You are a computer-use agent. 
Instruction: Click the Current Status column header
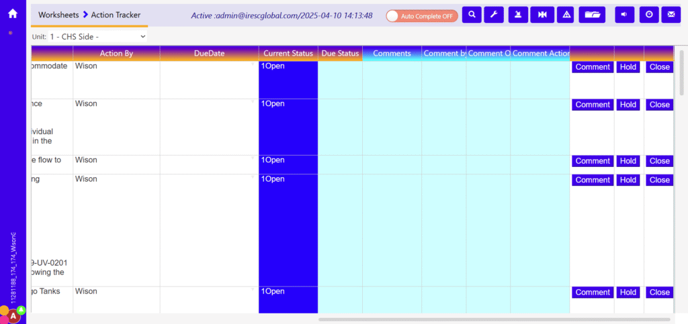pos(288,54)
